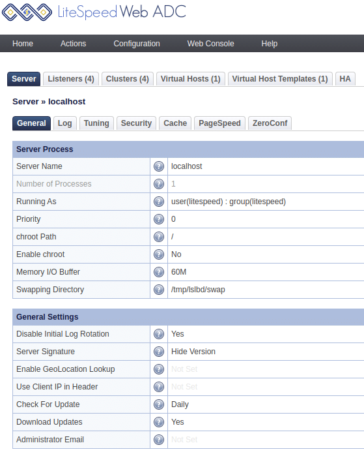
Task: Open help icon for Running As
Action: [x=159, y=202]
